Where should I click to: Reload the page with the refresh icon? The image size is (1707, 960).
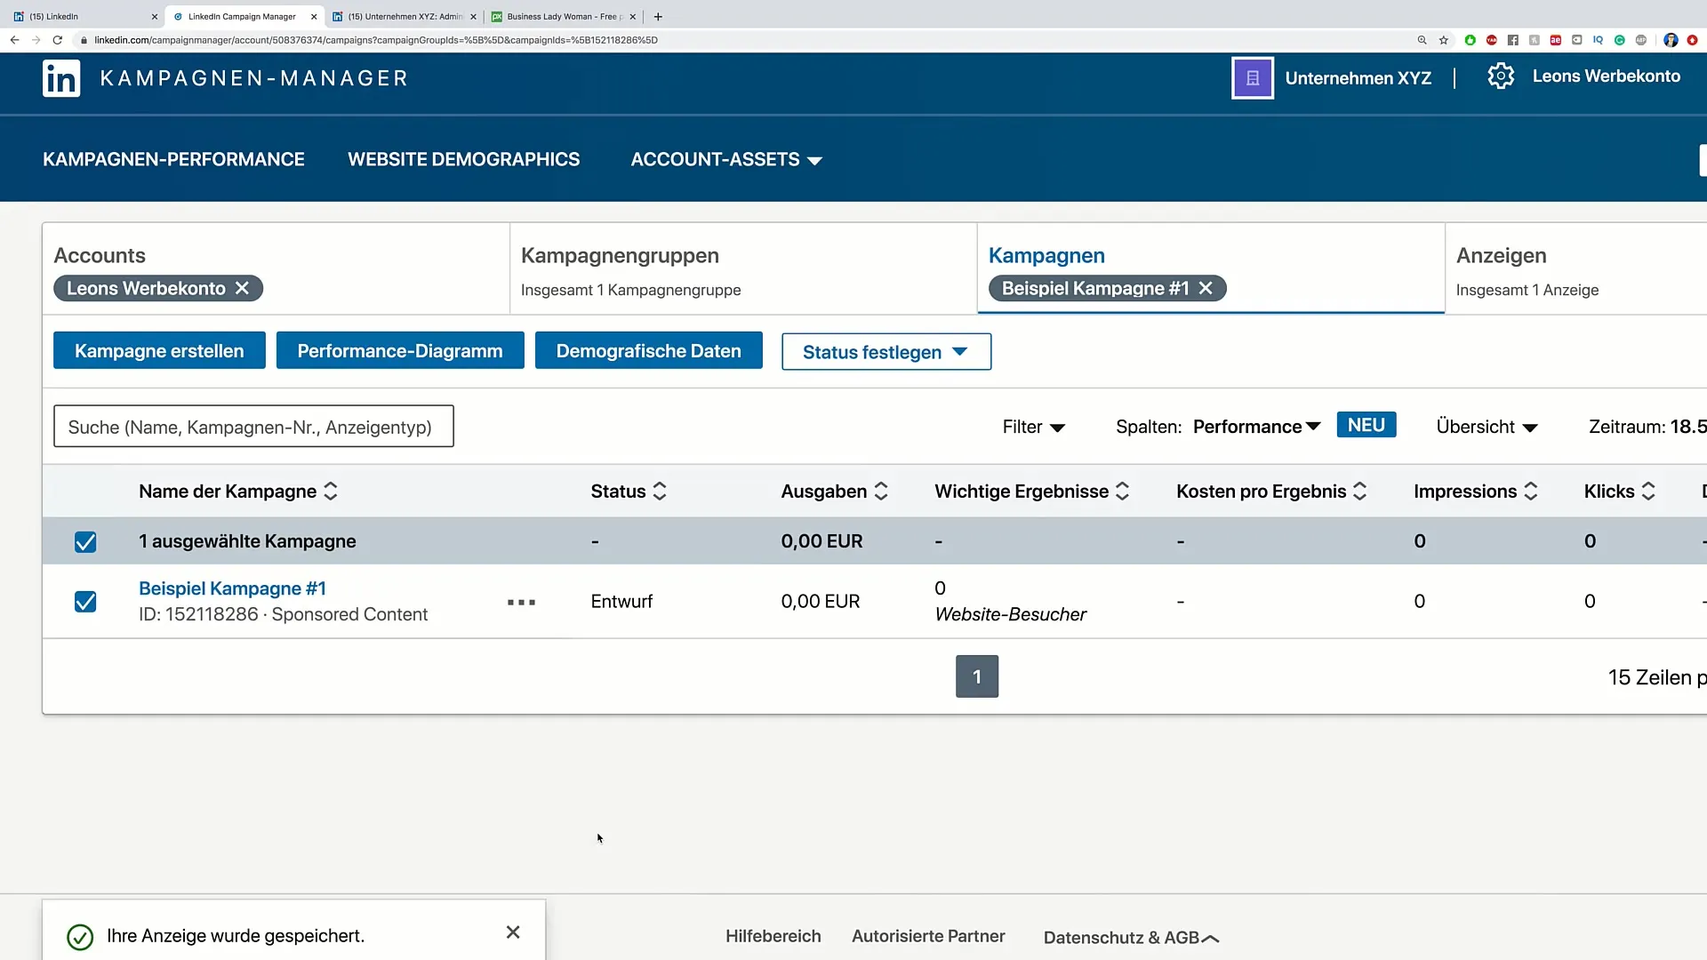(x=58, y=40)
